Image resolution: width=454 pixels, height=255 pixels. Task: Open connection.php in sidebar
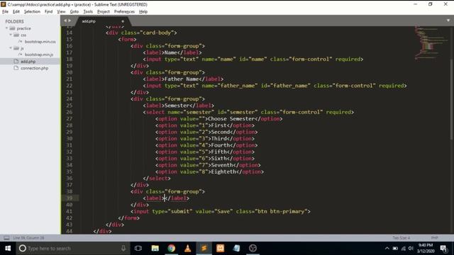(x=34, y=68)
